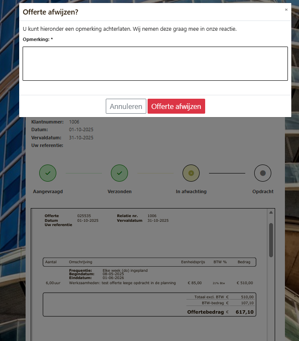Click the scroll-up arrow in the quote preview
299x341 pixels.
point(271,212)
